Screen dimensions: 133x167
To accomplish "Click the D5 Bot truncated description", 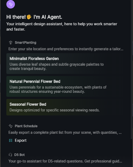I will 65,161.
